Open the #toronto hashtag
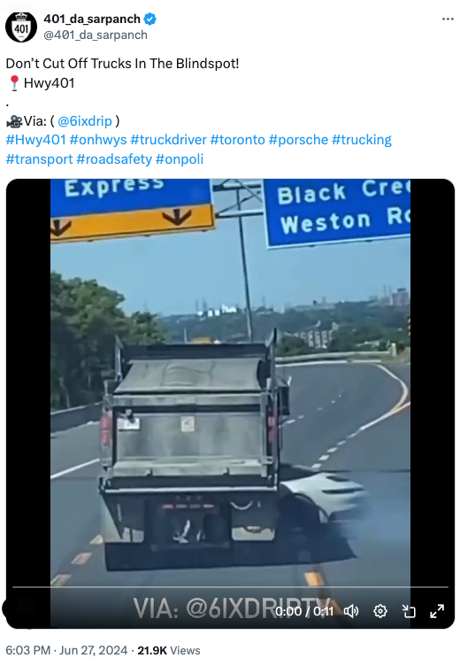Image resolution: width=460 pixels, height=658 pixels. pos(238,140)
